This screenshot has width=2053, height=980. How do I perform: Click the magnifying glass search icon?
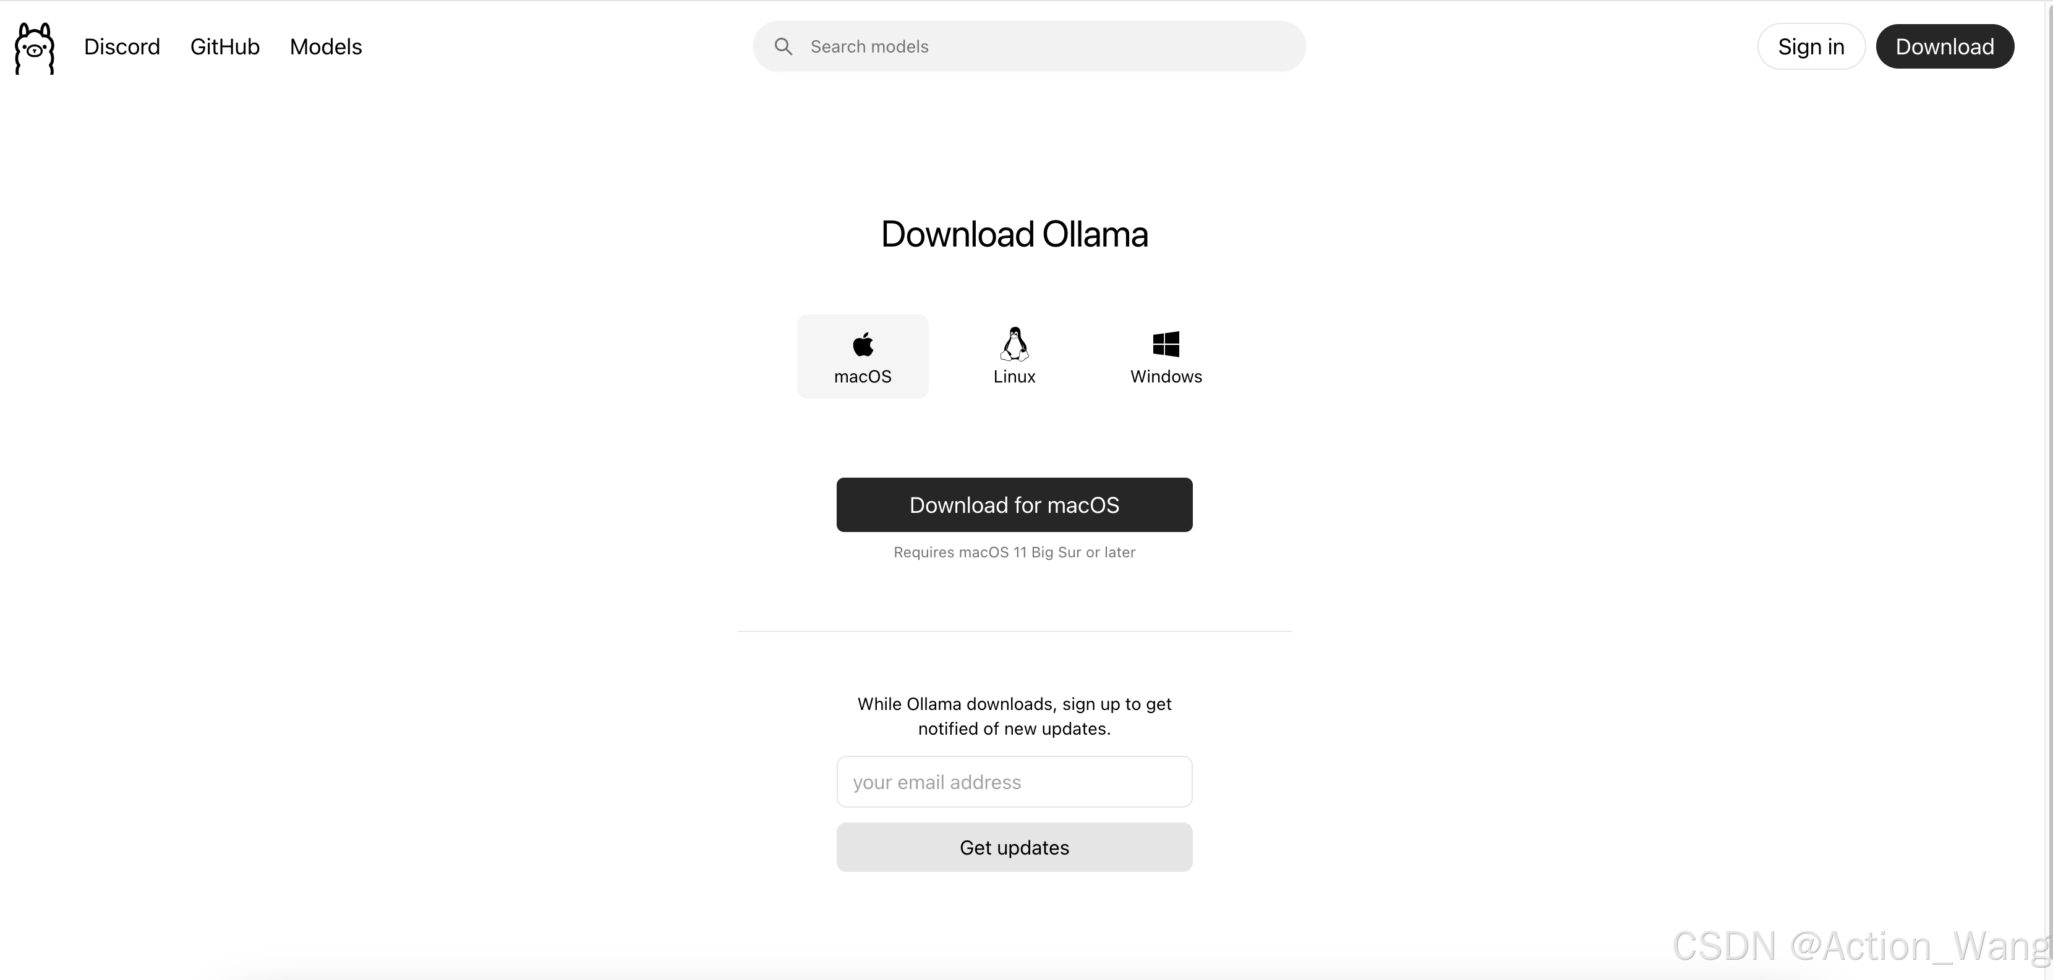point(783,47)
